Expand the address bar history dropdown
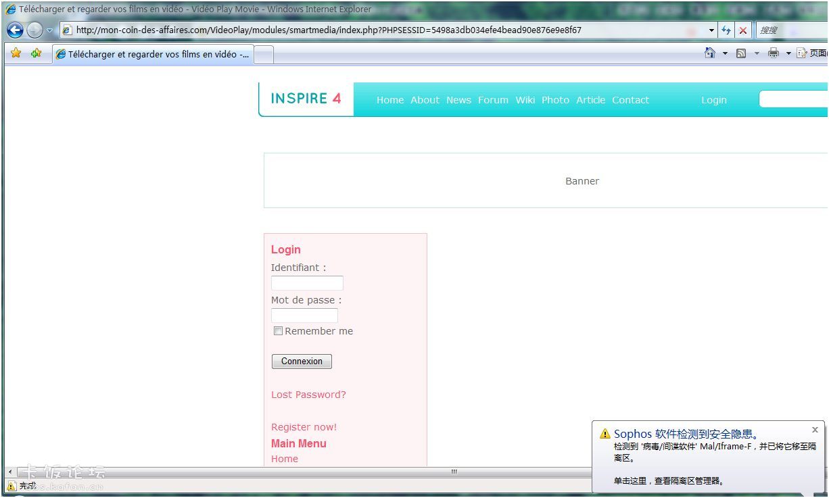The height and width of the screenshot is (498, 829). click(x=711, y=30)
